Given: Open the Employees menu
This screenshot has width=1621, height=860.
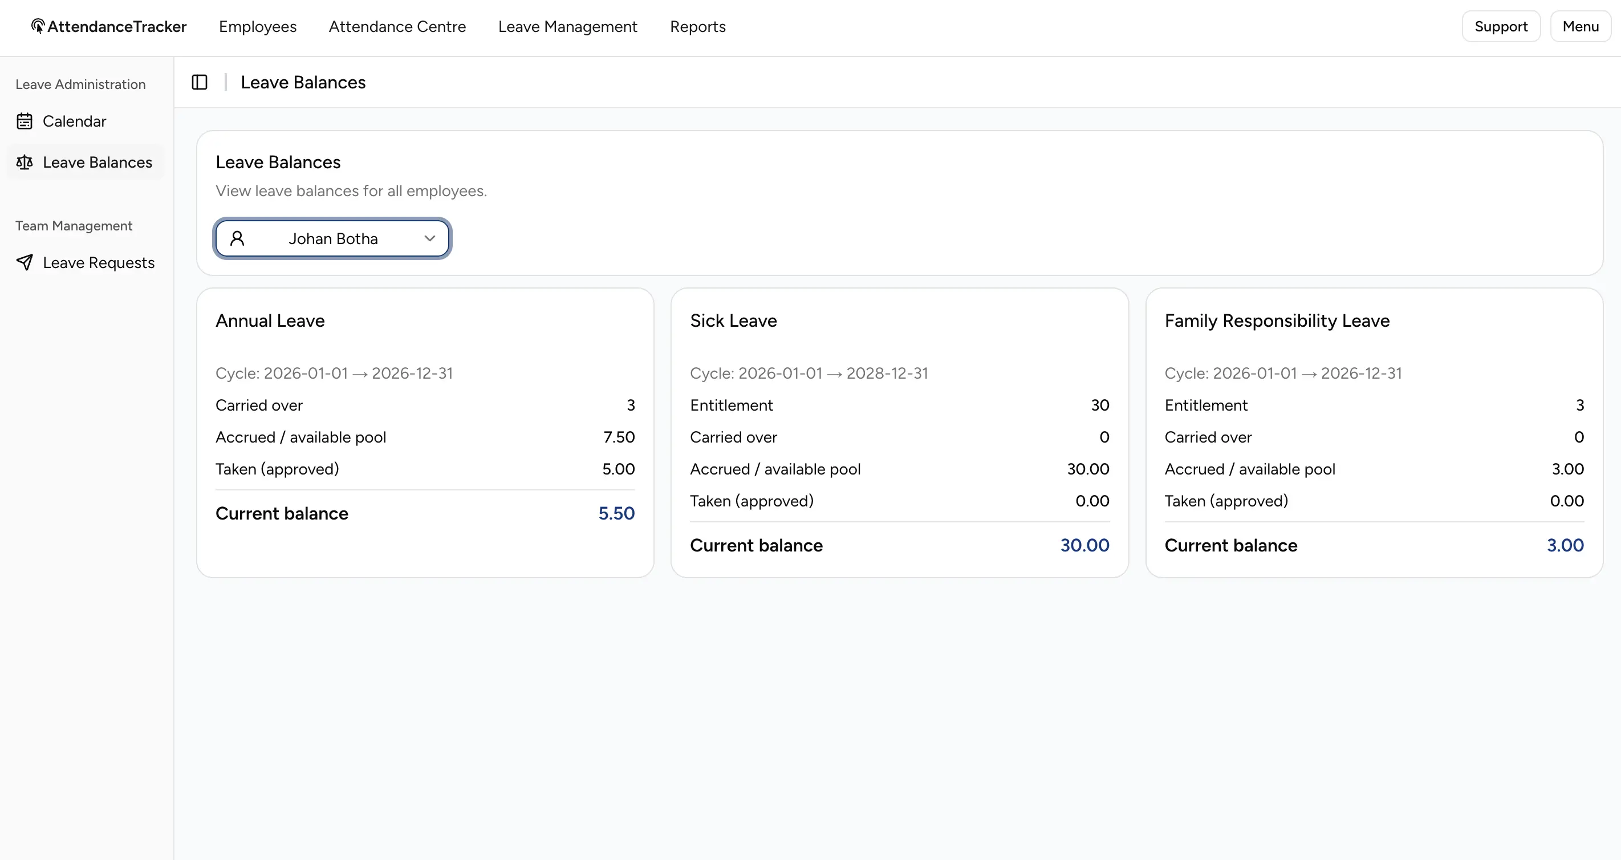Looking at the screenshot, I should [257, 26].
